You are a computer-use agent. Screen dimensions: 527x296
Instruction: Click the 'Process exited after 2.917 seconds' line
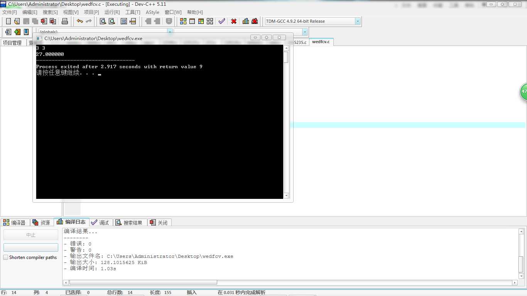[119, 67]
